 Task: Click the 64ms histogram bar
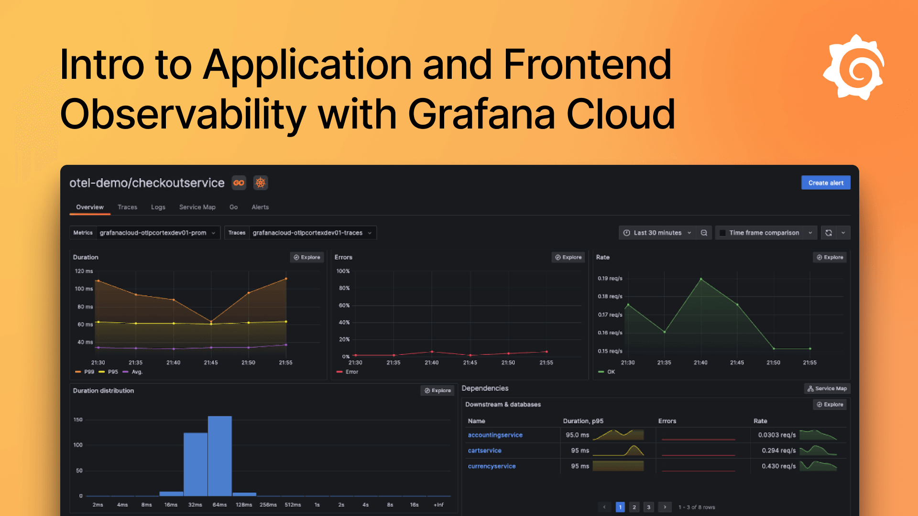click(x=220, y=456)
